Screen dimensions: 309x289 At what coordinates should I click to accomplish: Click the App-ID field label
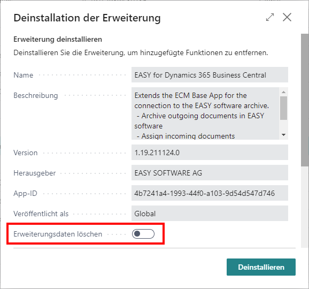tap(25, 193)
